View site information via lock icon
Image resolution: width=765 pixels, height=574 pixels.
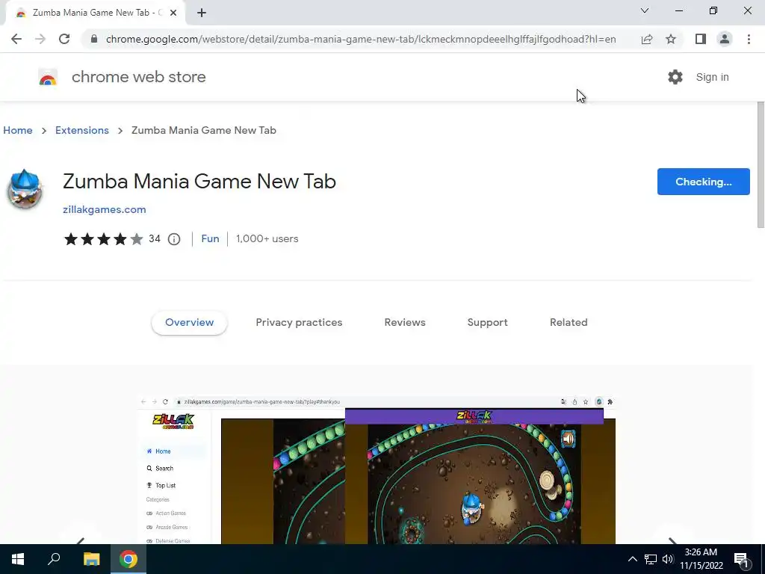pyautogui.click(x=94, y=39)
